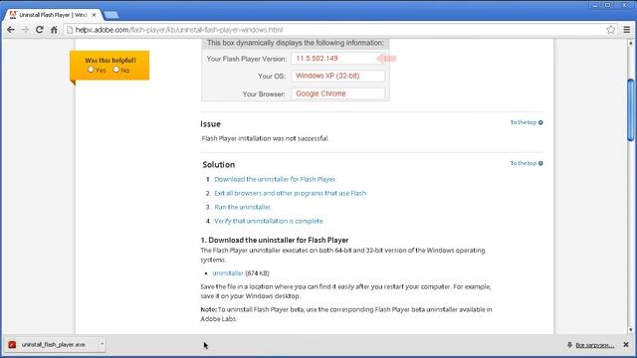Select No for Was this helpful
Screen dimensions: 637x358
[x=116, y=70]
